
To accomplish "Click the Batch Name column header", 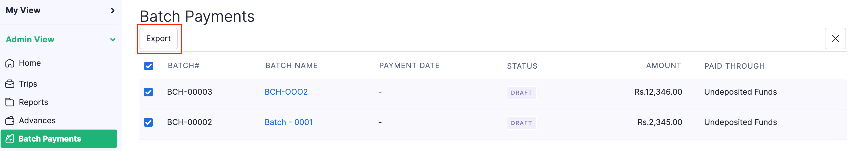I will tap(291, 66).
